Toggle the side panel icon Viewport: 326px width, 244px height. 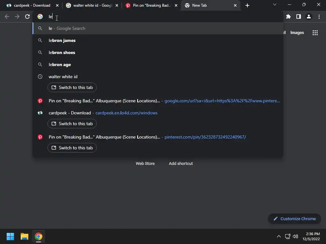click(299, 17)
